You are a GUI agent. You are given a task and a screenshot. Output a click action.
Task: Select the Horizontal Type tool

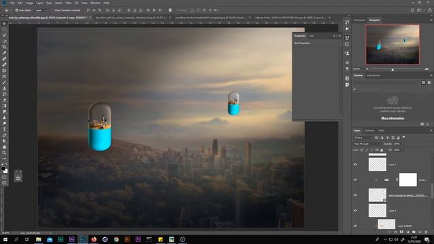(4, 129)
